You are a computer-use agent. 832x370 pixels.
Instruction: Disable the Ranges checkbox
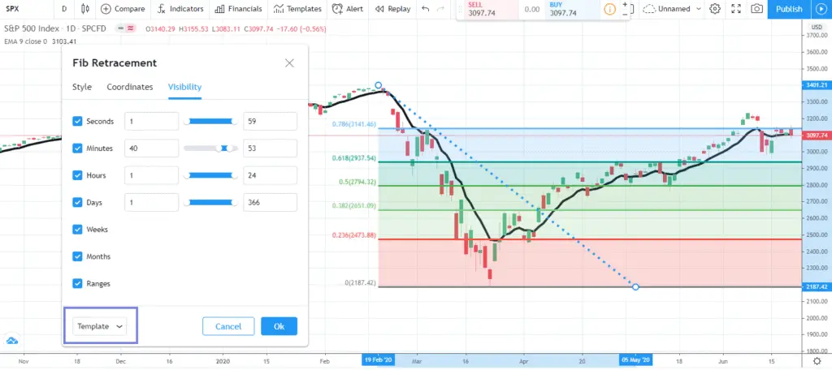(77, 284)
